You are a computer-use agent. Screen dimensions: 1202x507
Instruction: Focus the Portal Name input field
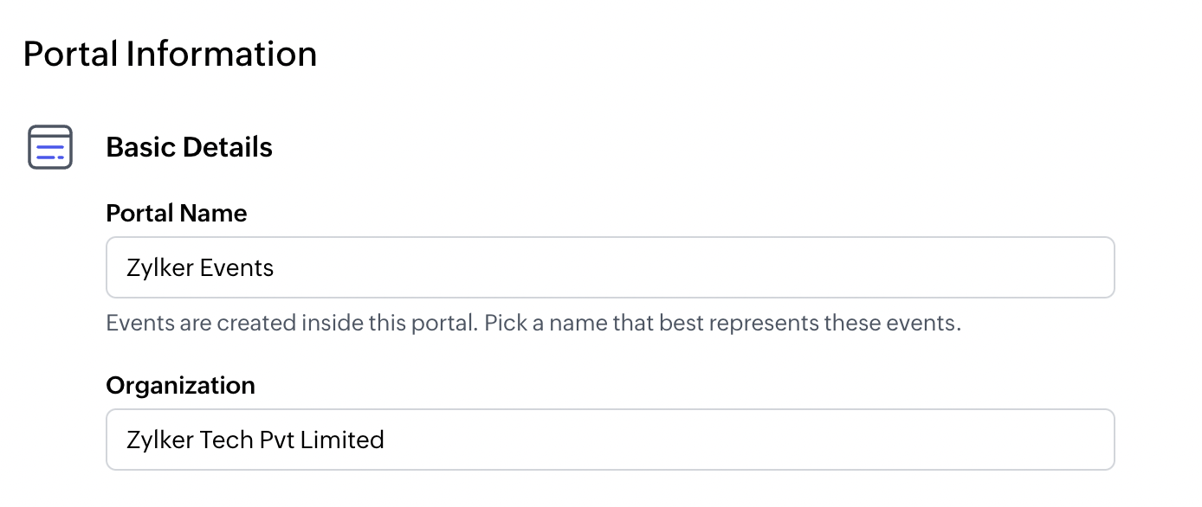[610, 267]
